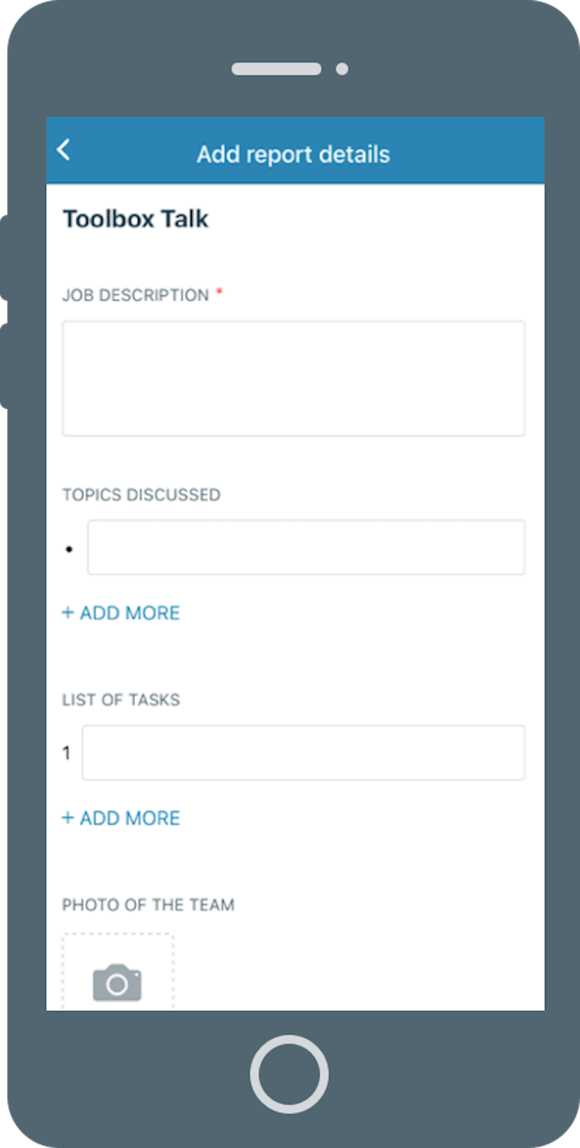This screenshot has height=1148, width=580.
Task: Click the plus icon under List of Tasks
Action: click(68, 818)
